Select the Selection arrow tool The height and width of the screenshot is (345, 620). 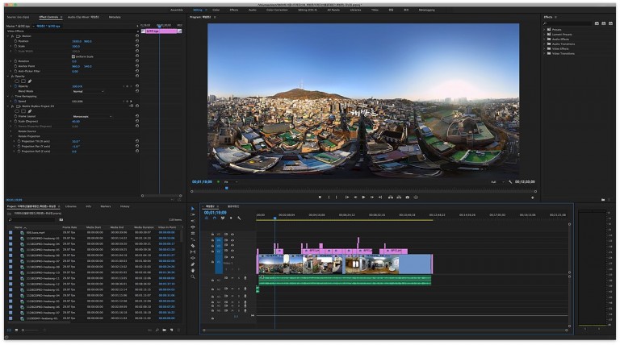coord(193,209)
